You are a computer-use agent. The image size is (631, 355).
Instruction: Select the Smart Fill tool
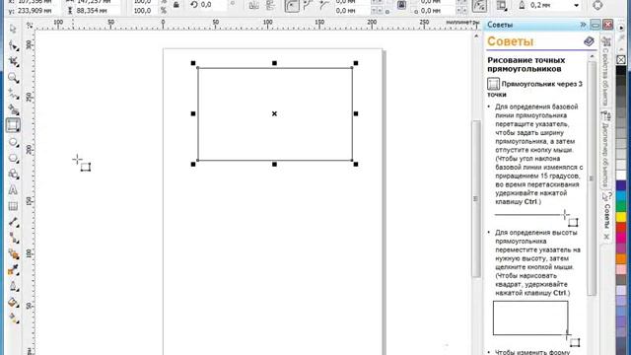pos(13,109)
